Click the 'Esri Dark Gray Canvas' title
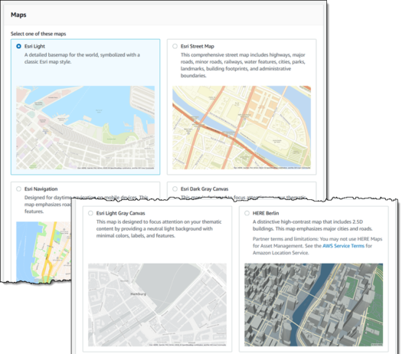 204,188
